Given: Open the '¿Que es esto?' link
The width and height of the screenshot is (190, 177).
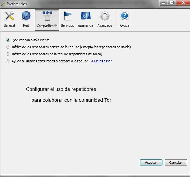Looking at the screenshot, I should click(101, 61).
